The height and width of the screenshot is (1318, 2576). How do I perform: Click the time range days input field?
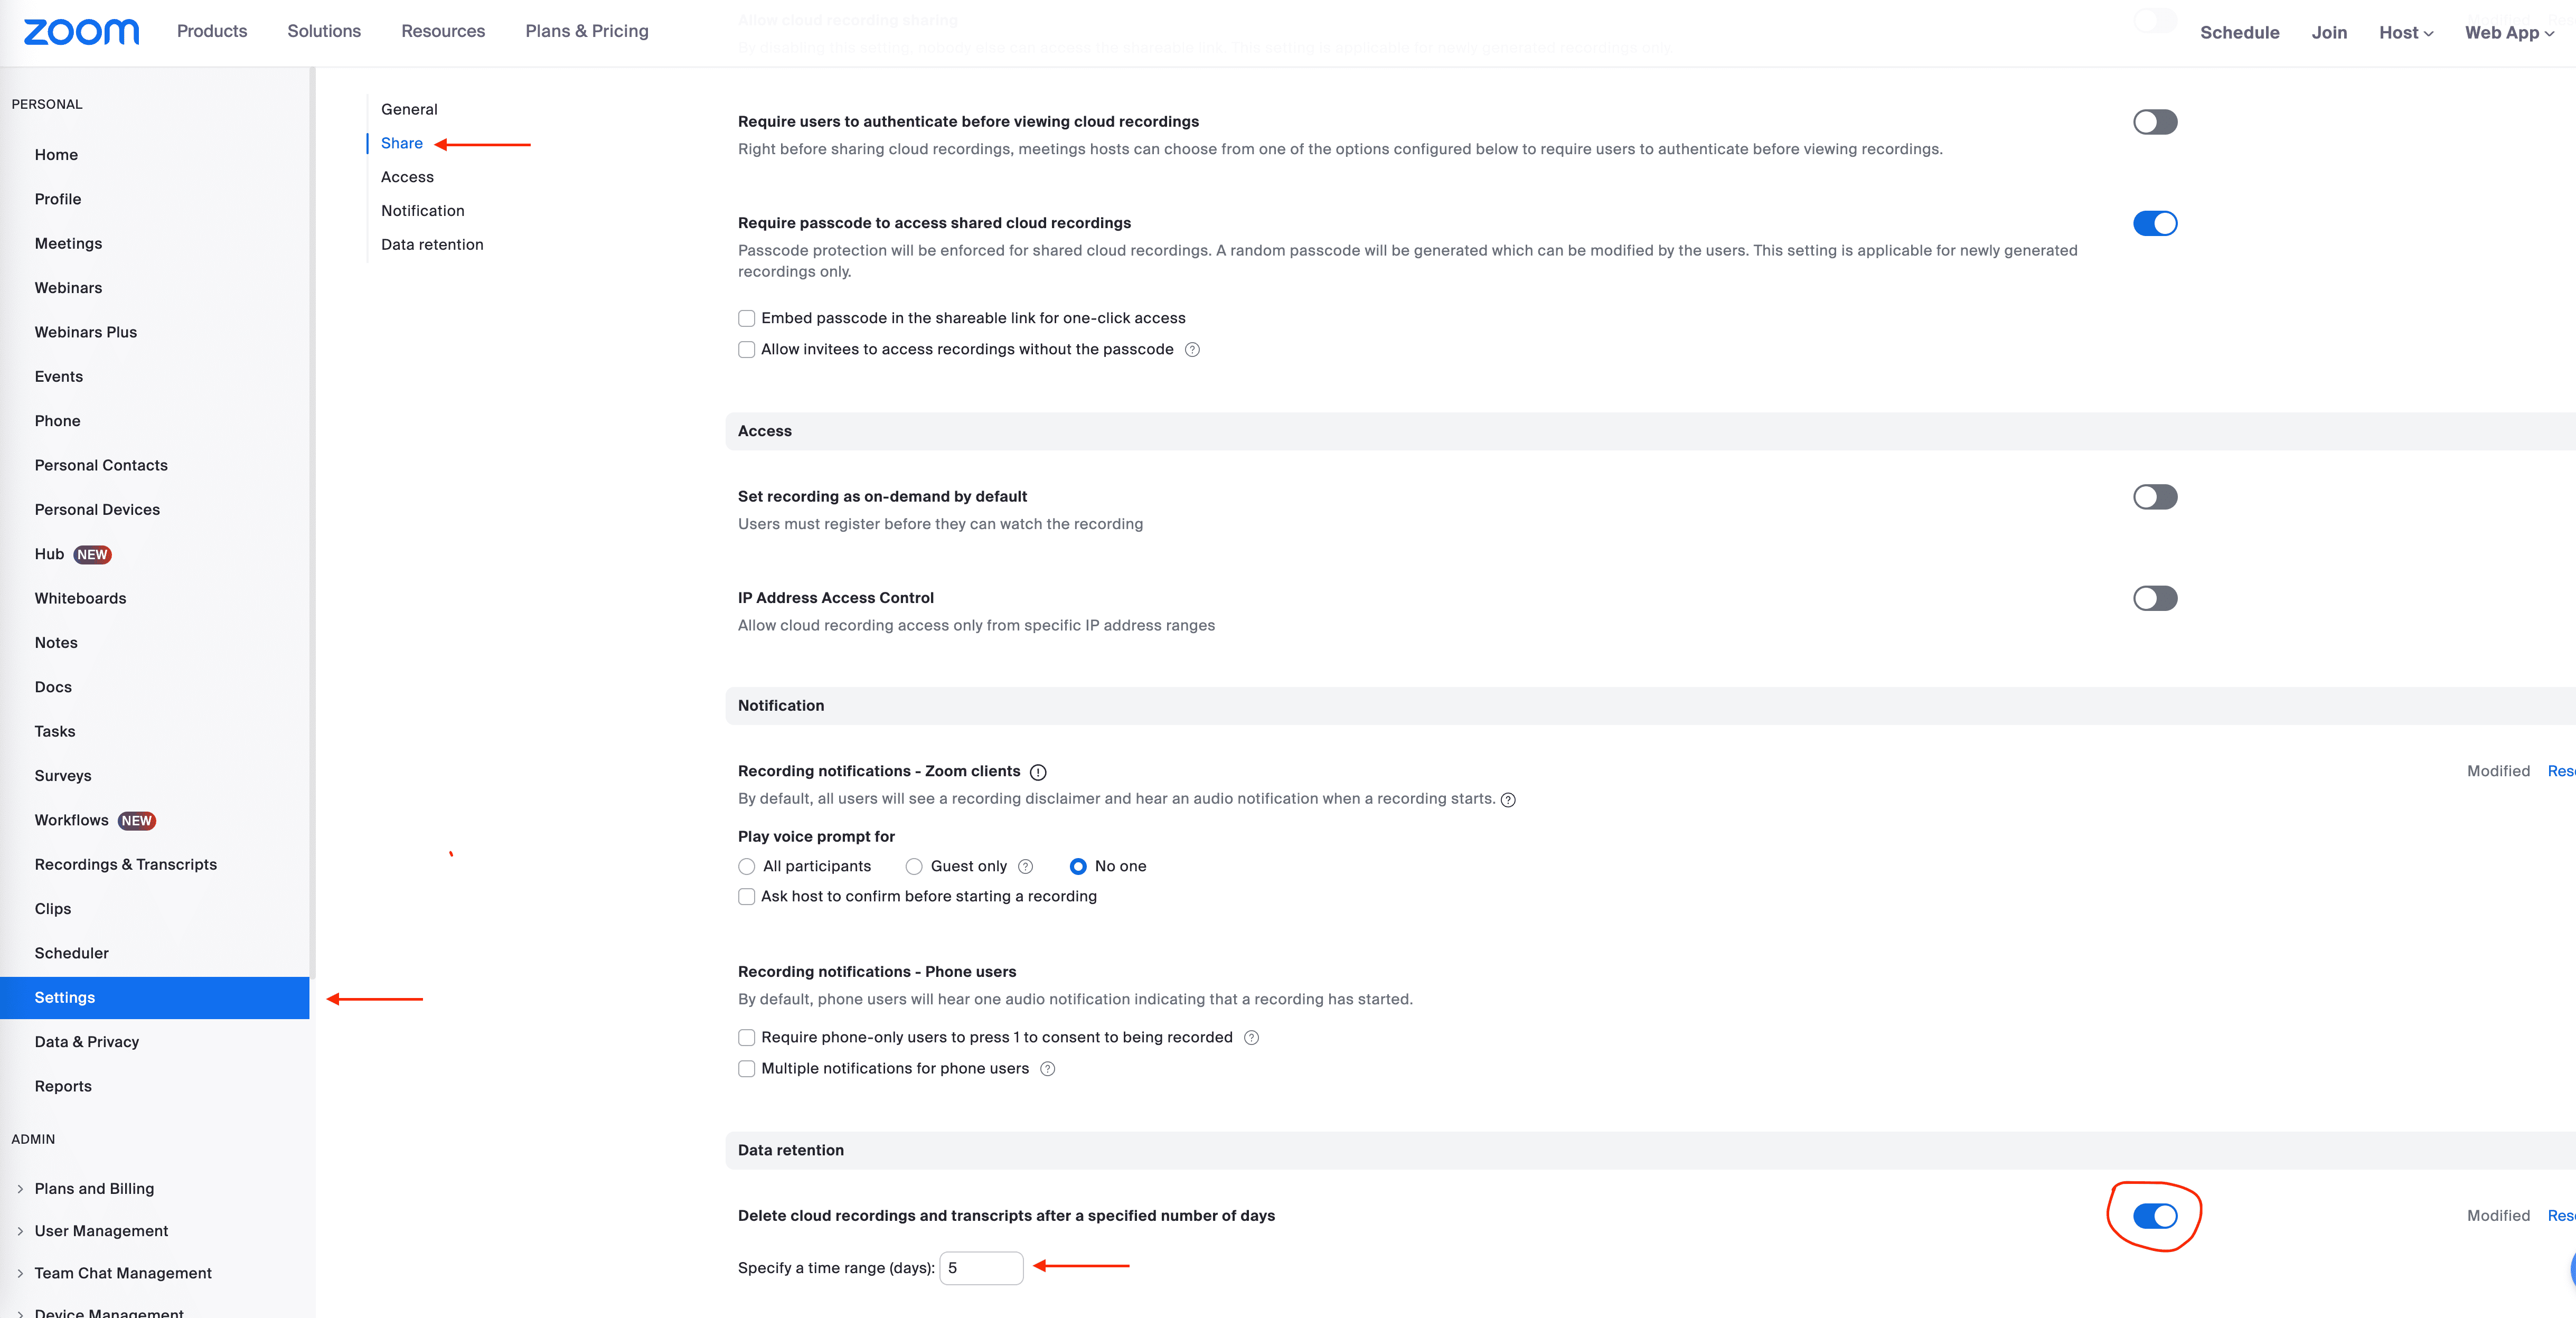(x=981, y=1268)
